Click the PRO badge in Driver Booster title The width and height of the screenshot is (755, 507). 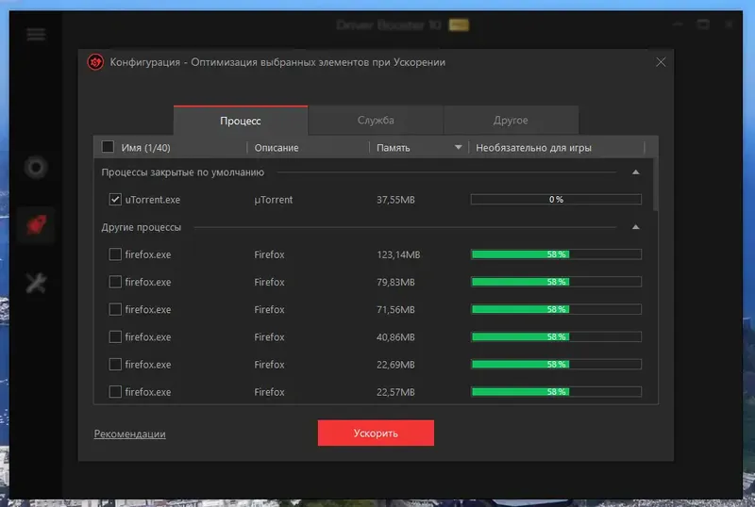[x=459, y=25]
